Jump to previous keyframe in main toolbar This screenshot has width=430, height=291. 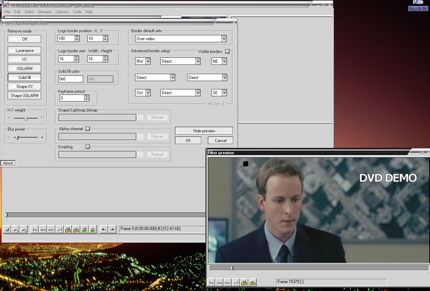pos(68,229)
